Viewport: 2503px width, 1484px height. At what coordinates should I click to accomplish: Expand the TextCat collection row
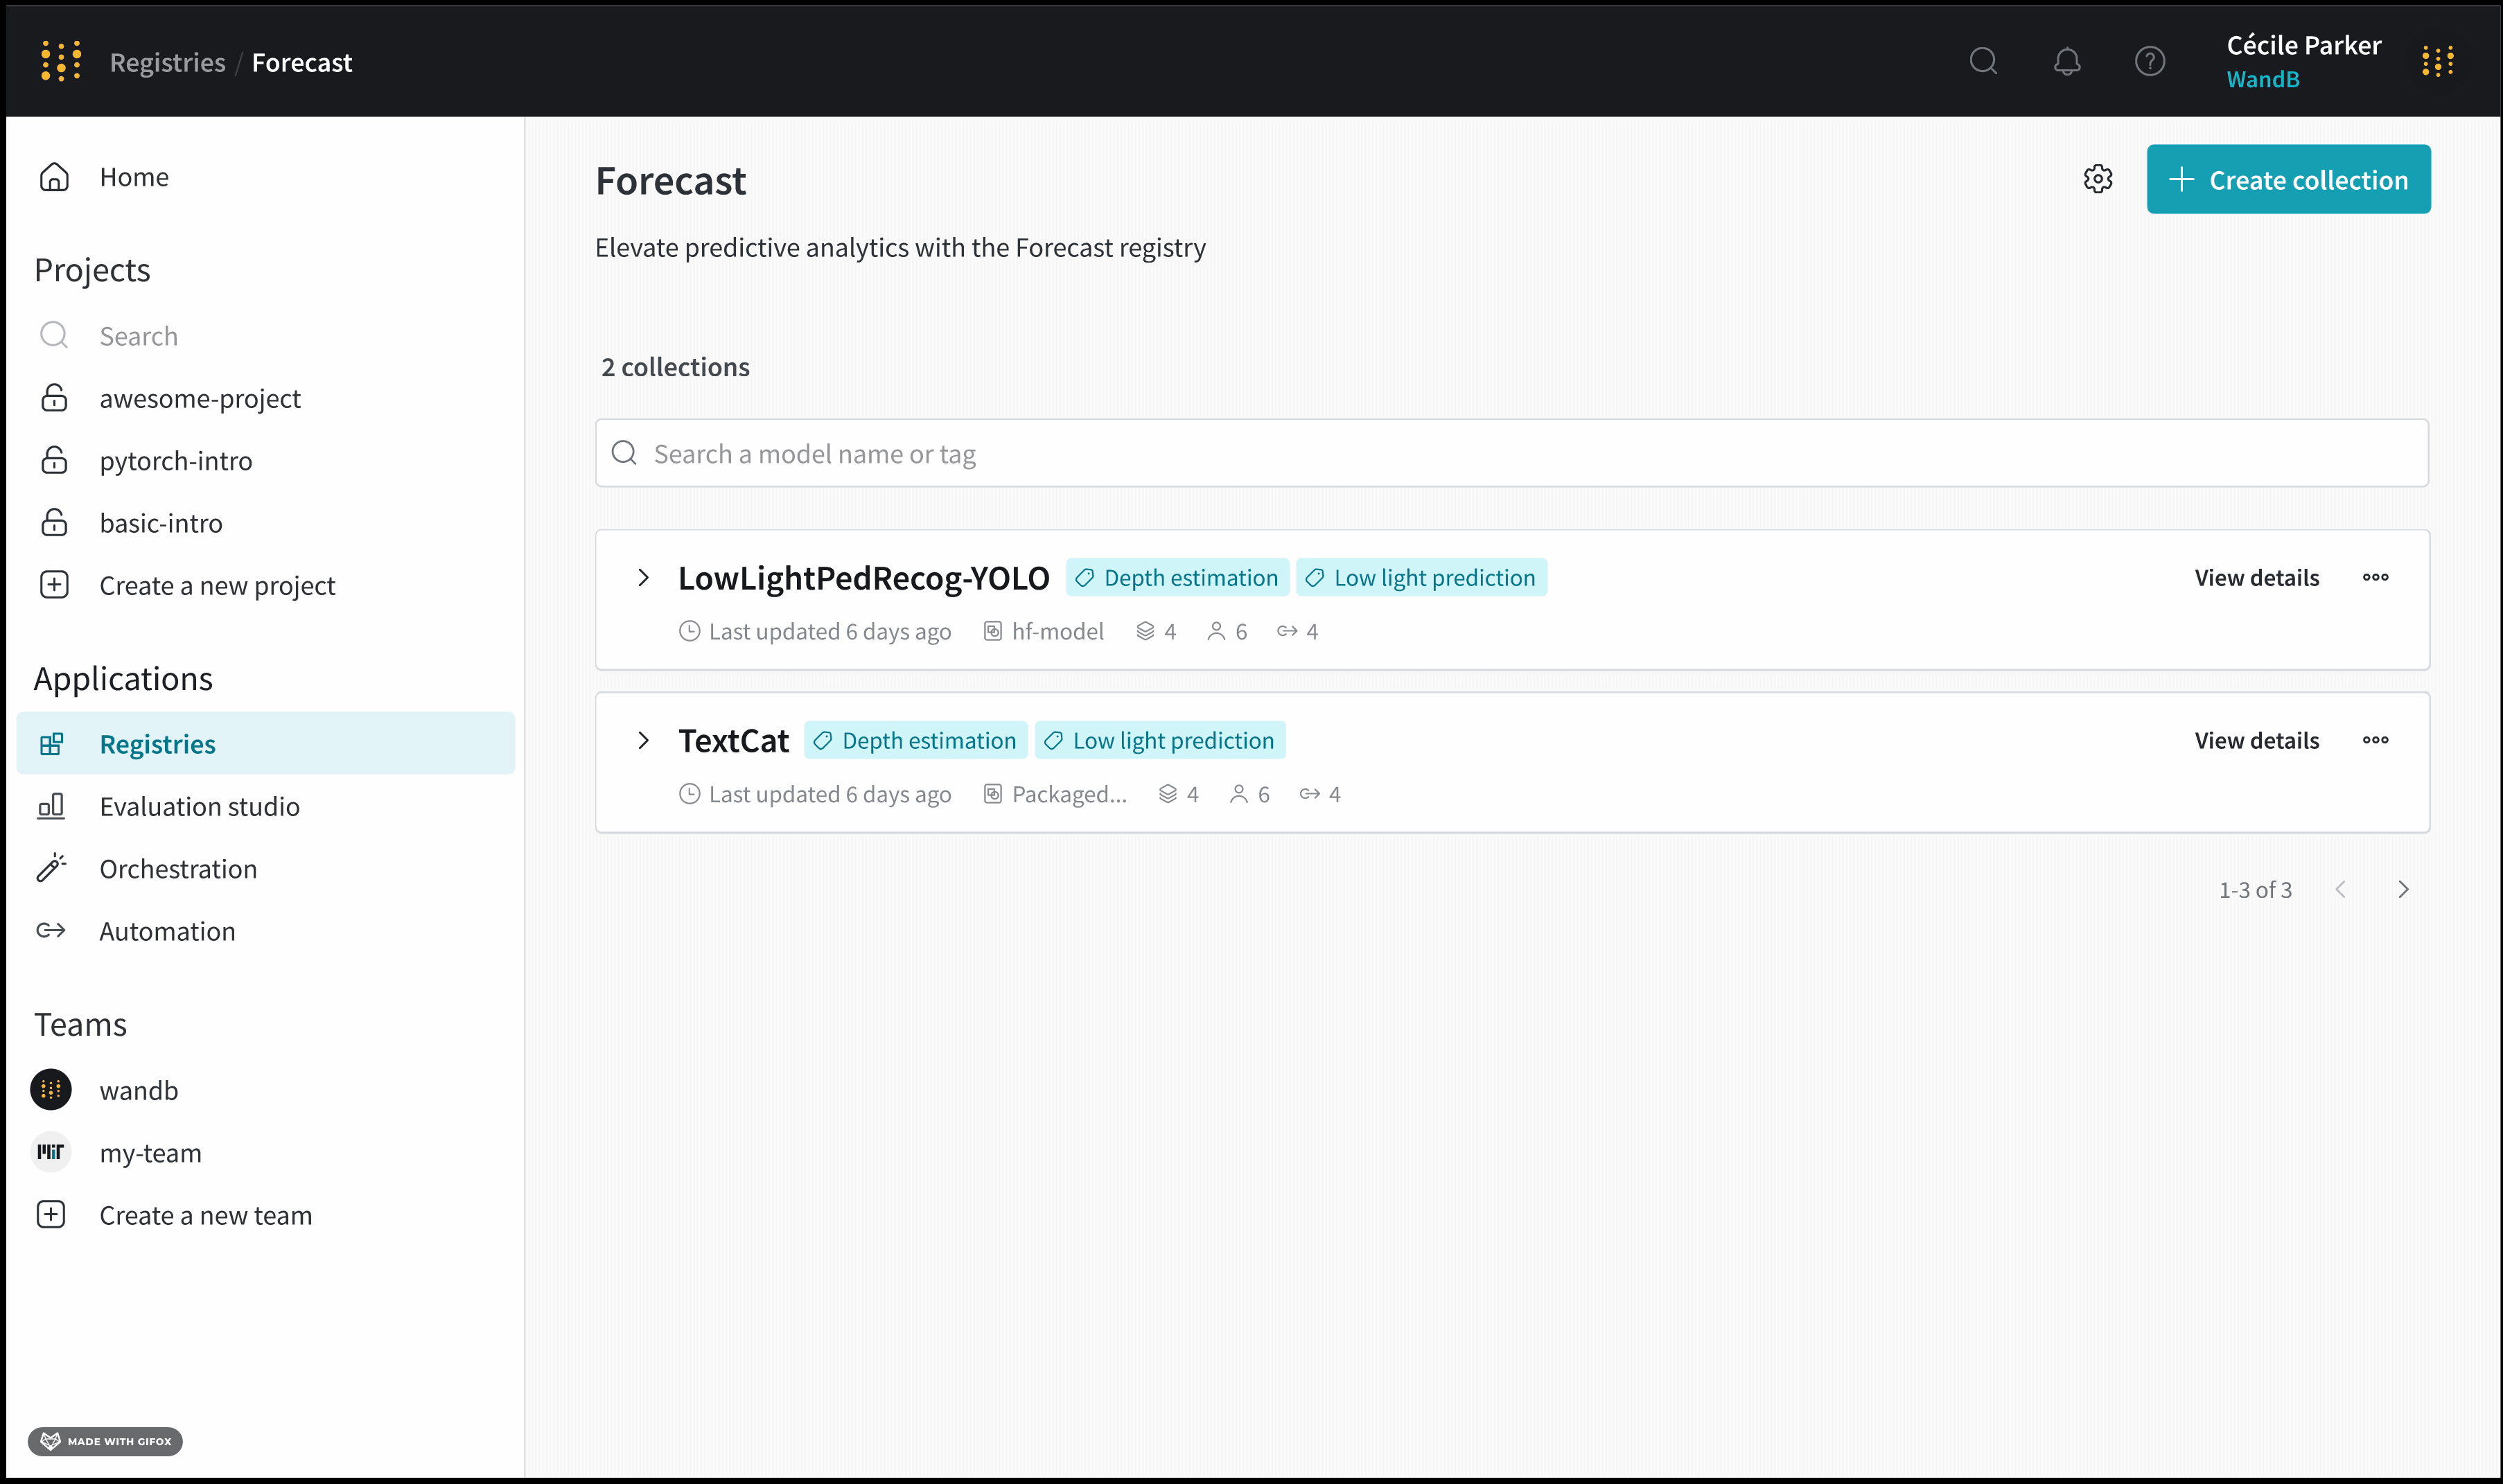pos(643,740)
